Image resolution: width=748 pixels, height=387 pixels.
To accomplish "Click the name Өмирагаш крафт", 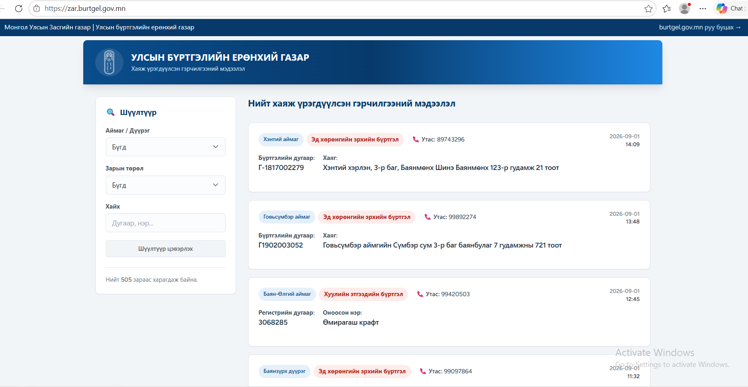I will 351,322.
